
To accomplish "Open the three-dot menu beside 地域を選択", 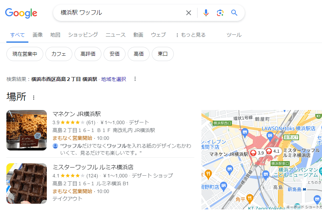I will (x=135, y=79).
